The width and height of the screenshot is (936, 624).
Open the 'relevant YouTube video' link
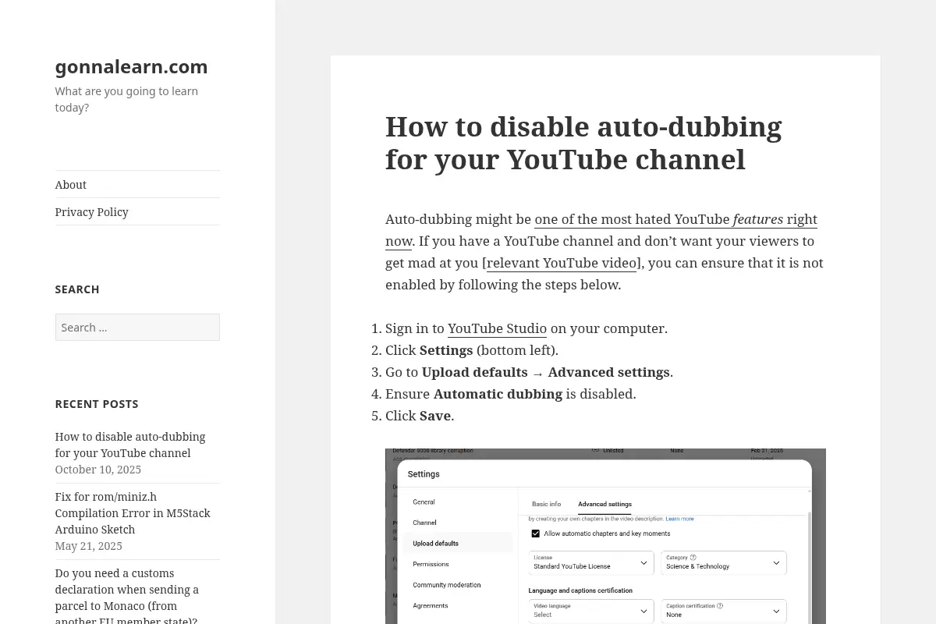[x=562, y=263]
